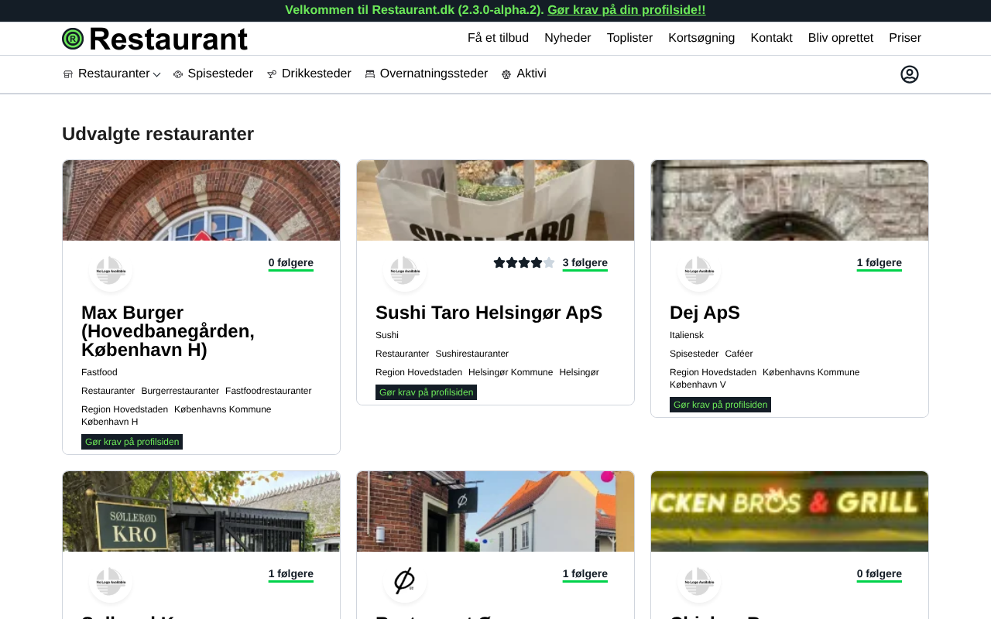Open the Priser page
Image resolution: width=991 pixels, height=619 pixels.
coord(905,38)
